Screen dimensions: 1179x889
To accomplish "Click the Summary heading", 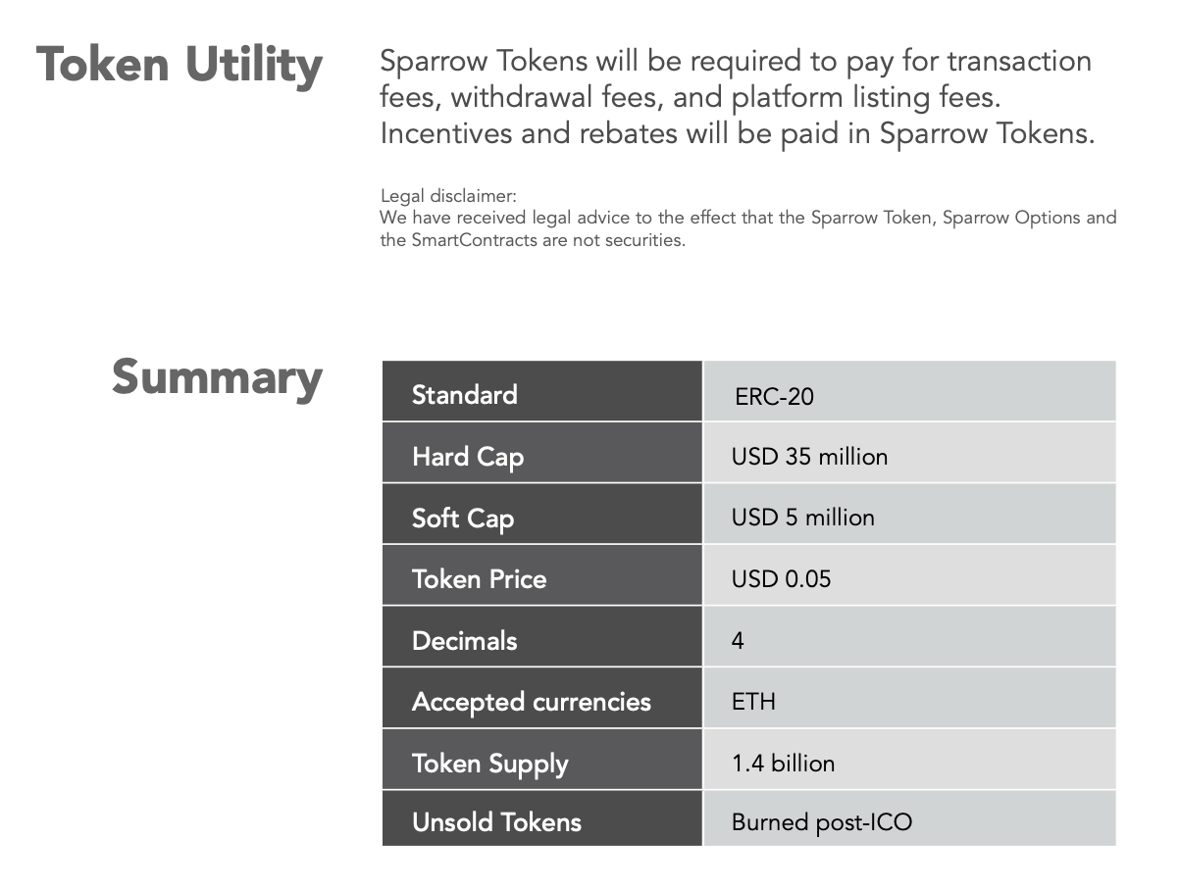I will click(x=217, y=379).
